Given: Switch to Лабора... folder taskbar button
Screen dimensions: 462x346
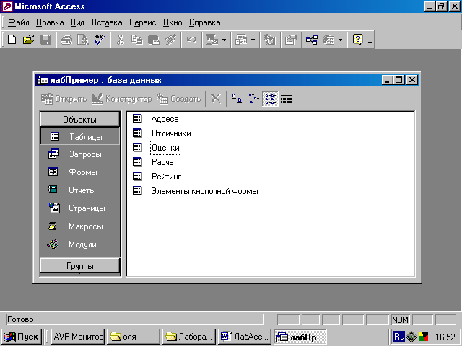Looking at the screenshot, I should [x=189, y=337].
